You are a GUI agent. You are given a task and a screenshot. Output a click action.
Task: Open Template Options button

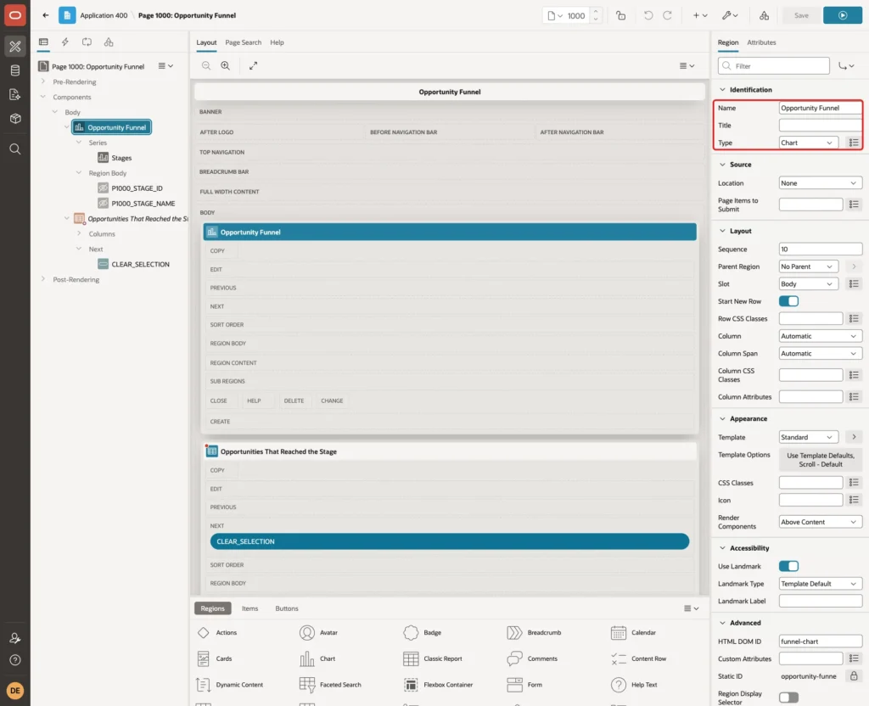pos(821,461)
